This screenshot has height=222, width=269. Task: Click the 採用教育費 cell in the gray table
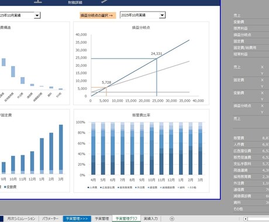tap(242, 176)
